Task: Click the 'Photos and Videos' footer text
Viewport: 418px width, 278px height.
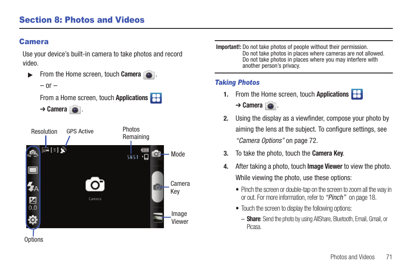Action: 352,257
